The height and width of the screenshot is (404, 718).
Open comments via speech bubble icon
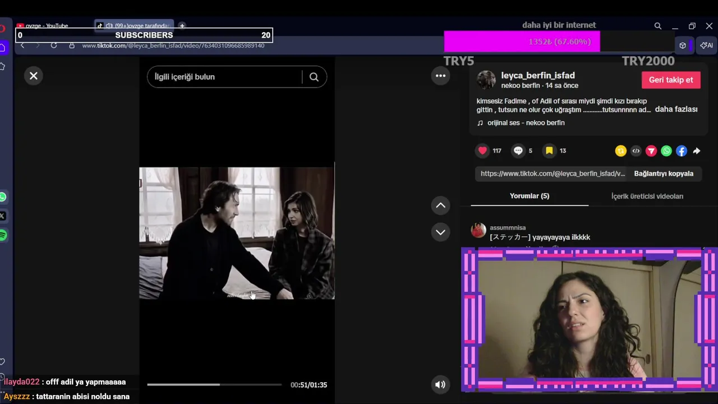(518, 150)
